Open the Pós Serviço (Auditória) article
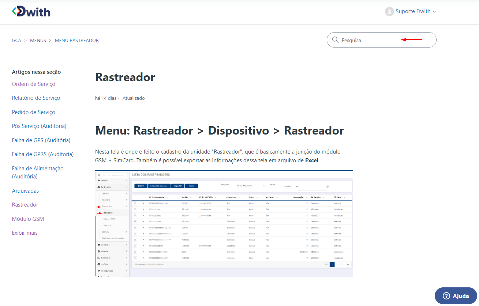The image size is (479, 306). pyautogui.click(x=39, y=126)
